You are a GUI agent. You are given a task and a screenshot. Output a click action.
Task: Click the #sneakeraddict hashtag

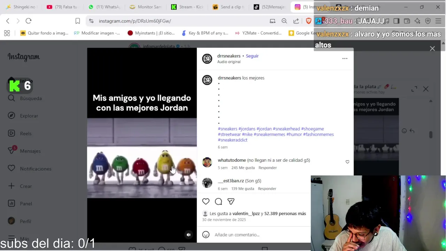click(x=233, y=140)
